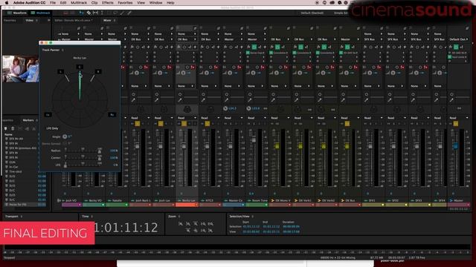476x267 pixels.
Task: Click the 1:01:11:12 timecode display
Action: coord(126,228)
